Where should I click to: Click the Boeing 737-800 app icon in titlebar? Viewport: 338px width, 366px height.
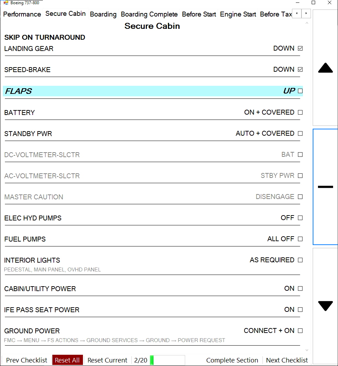[6, 2]
